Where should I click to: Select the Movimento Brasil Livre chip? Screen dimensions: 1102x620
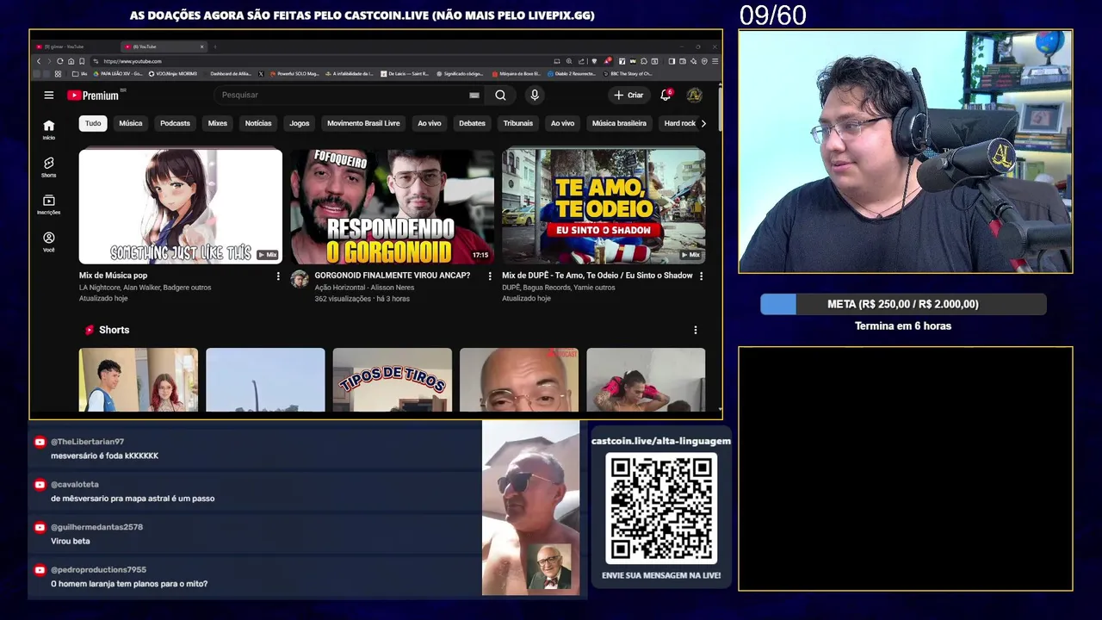pyautogui.click(x=363, y=123)
